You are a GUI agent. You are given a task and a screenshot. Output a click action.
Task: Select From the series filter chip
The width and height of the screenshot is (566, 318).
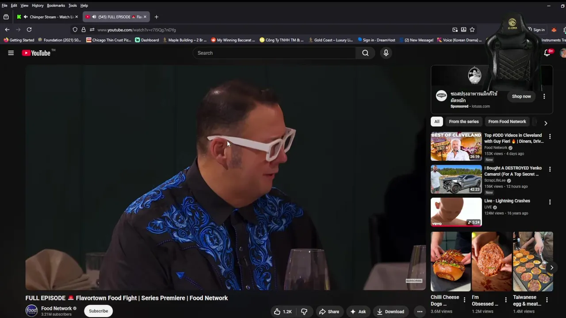click(464, 121)
